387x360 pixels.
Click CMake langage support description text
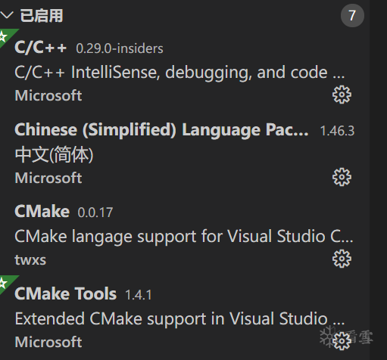(184, 237)
